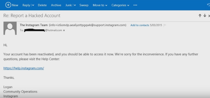Go to next message with down arrow

click(205, 16)
